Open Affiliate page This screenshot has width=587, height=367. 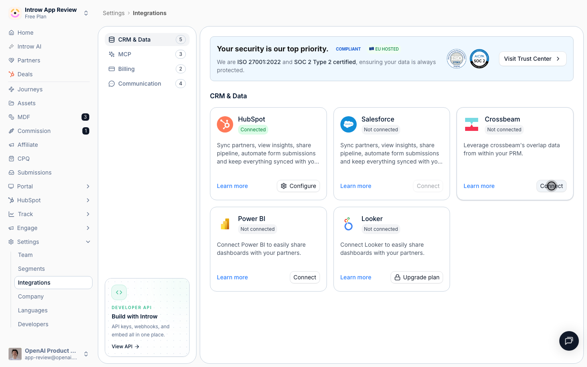click(49, 145)
